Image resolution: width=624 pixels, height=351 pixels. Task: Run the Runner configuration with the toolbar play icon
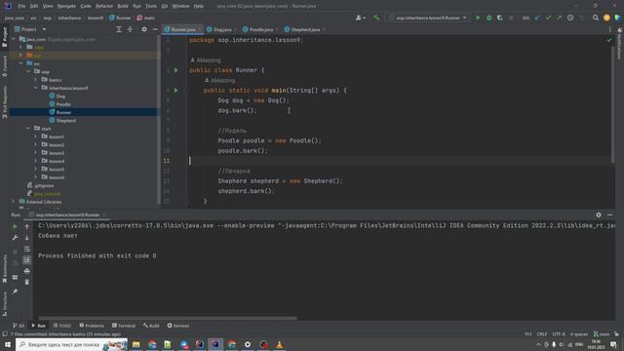point(478,18)
